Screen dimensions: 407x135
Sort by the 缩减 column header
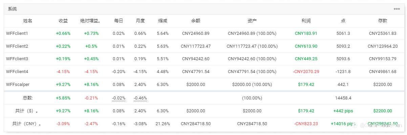(163, 21)
